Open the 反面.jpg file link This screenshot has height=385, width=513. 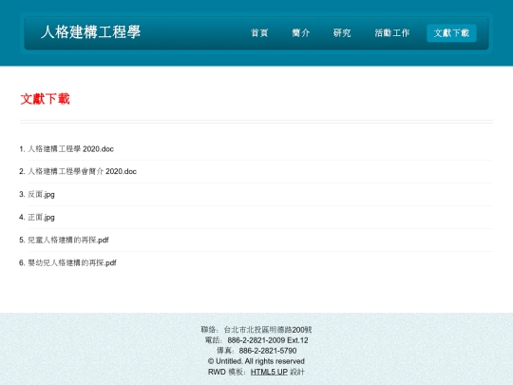41,194
